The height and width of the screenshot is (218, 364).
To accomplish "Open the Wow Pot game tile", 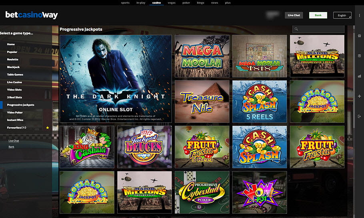I will pos(260,192).
